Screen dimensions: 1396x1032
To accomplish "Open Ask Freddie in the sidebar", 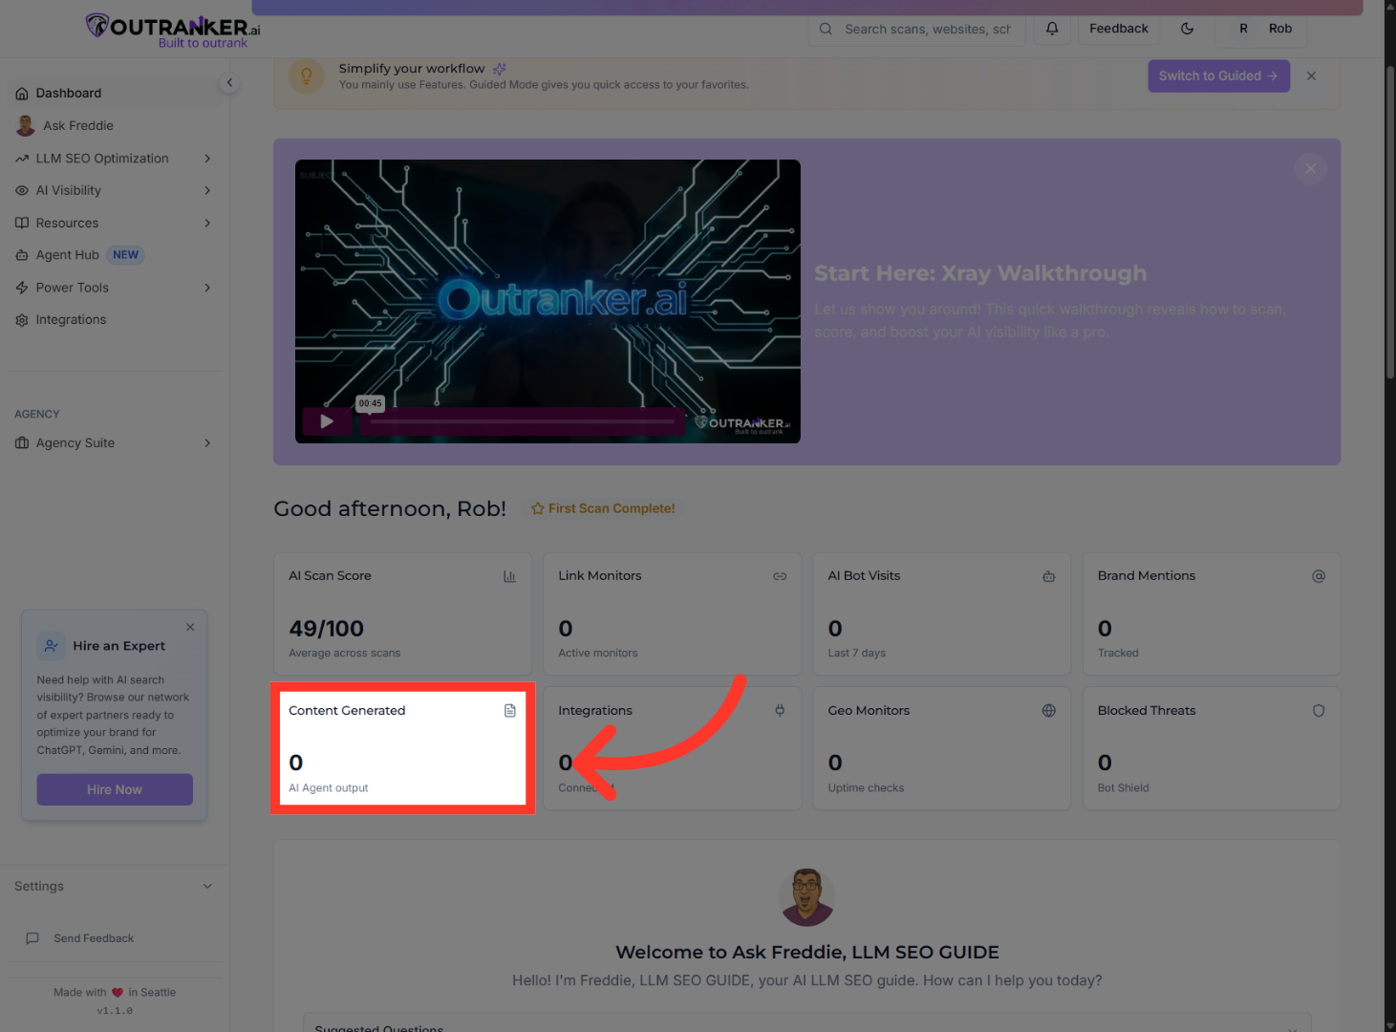I will pos(117,125).
